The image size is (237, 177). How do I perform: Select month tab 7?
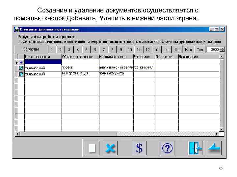104,50
